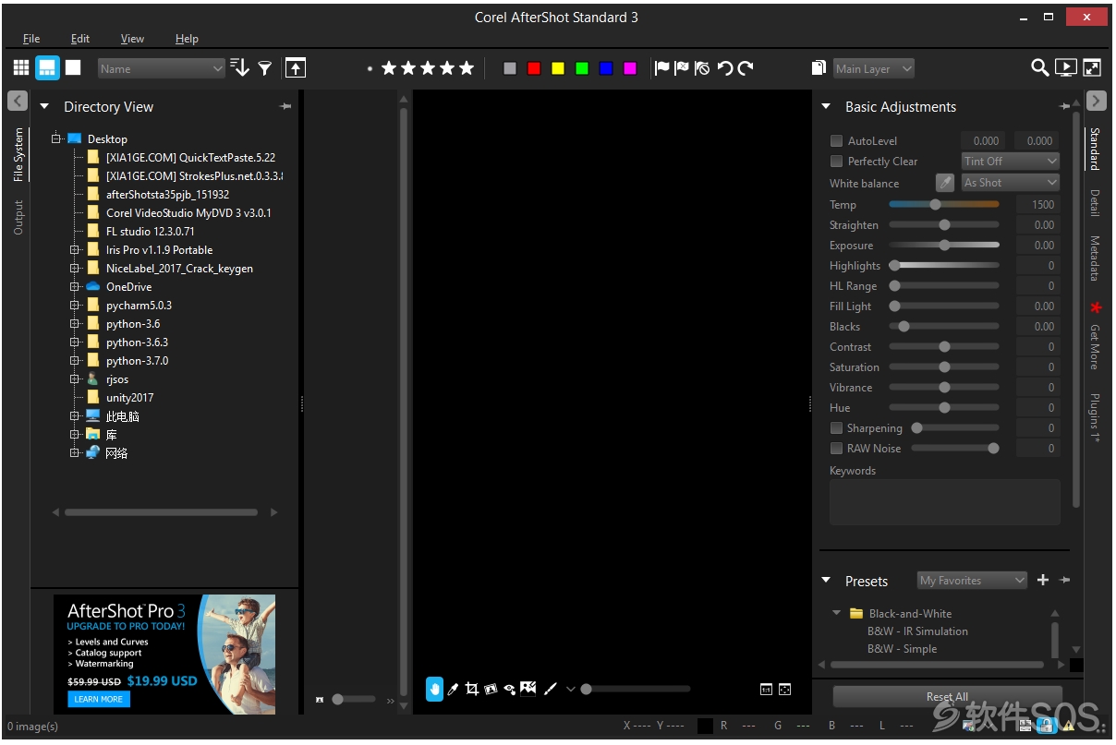The image size is (1116, 745).
Task: Enable AutoLevel checkbox
Action: pyautogui.click(x=836, y=141)
